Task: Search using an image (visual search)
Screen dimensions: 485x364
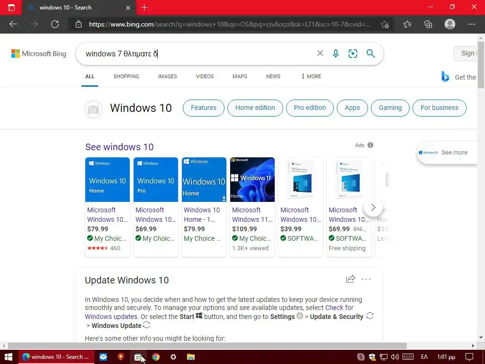Action: 352,54
